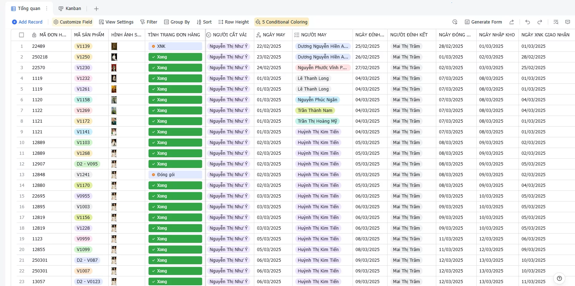Click the grid icon on Tổng quan tab
The width and height of the screenshot is (575, 286).
tap(13, 9)
